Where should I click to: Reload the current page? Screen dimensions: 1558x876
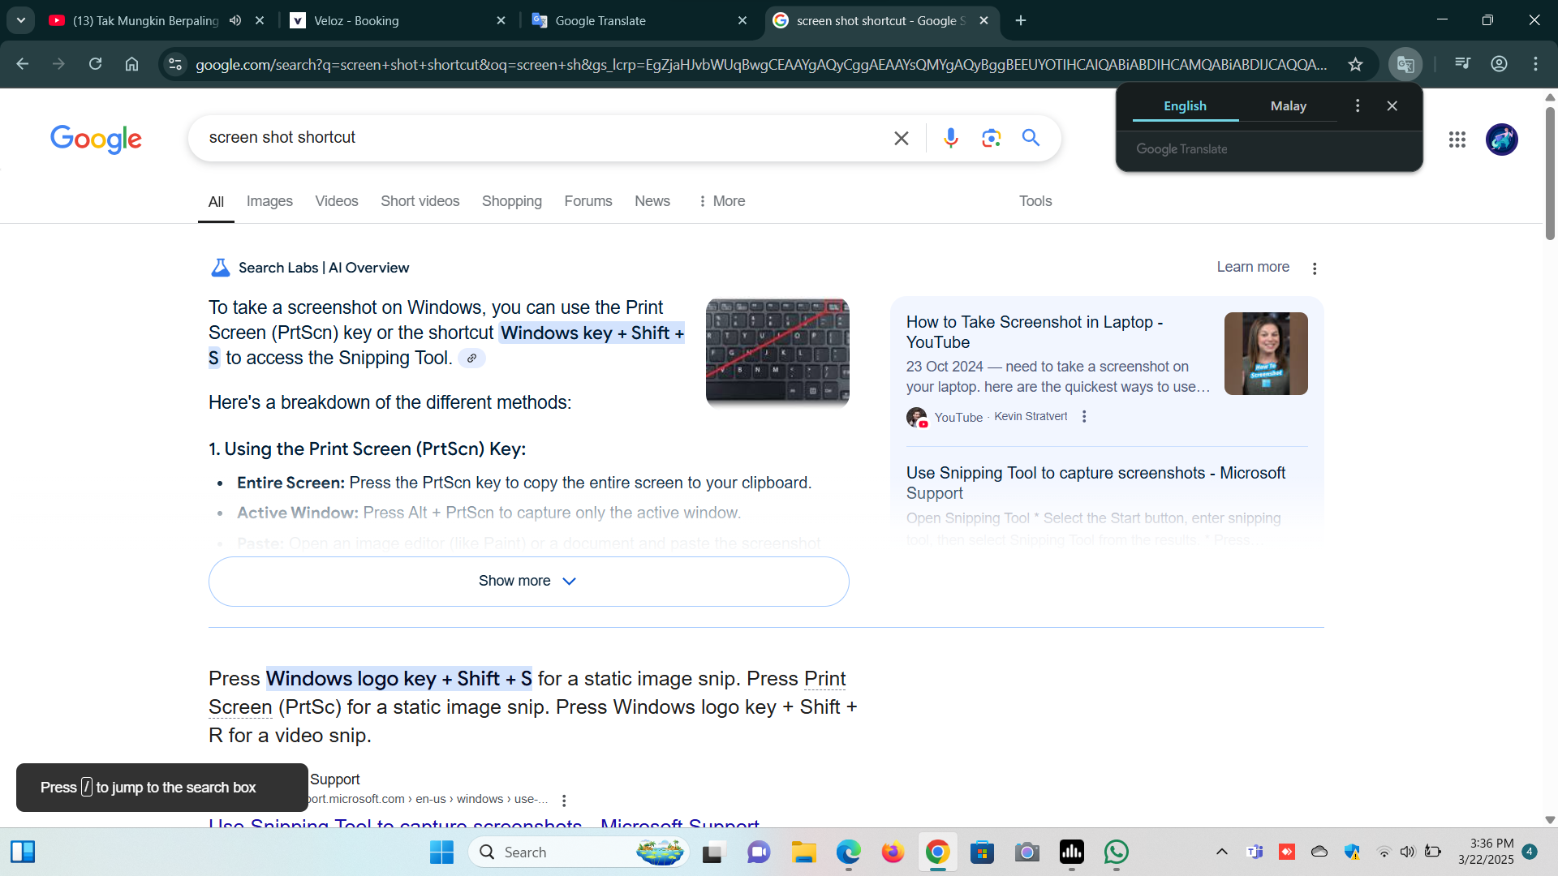95,63
